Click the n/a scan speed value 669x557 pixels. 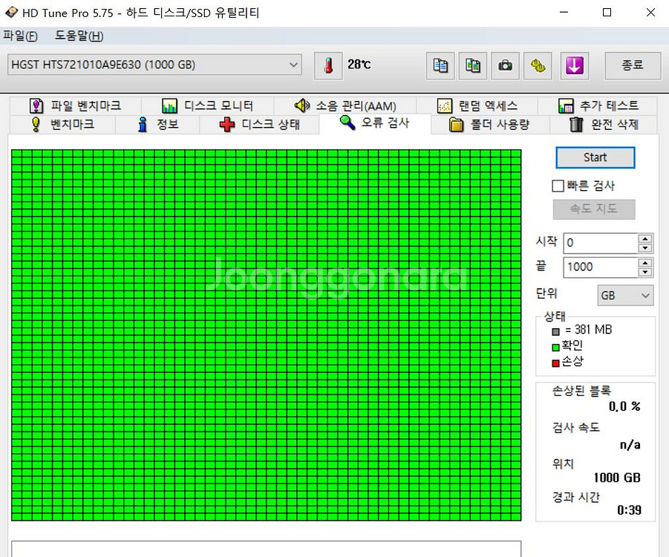[x=630, y=445]
